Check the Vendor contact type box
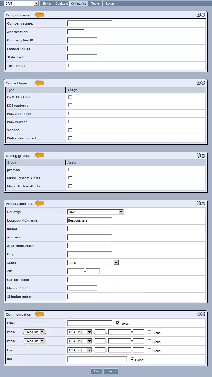The image size is (212, 377). coord(70,130)
